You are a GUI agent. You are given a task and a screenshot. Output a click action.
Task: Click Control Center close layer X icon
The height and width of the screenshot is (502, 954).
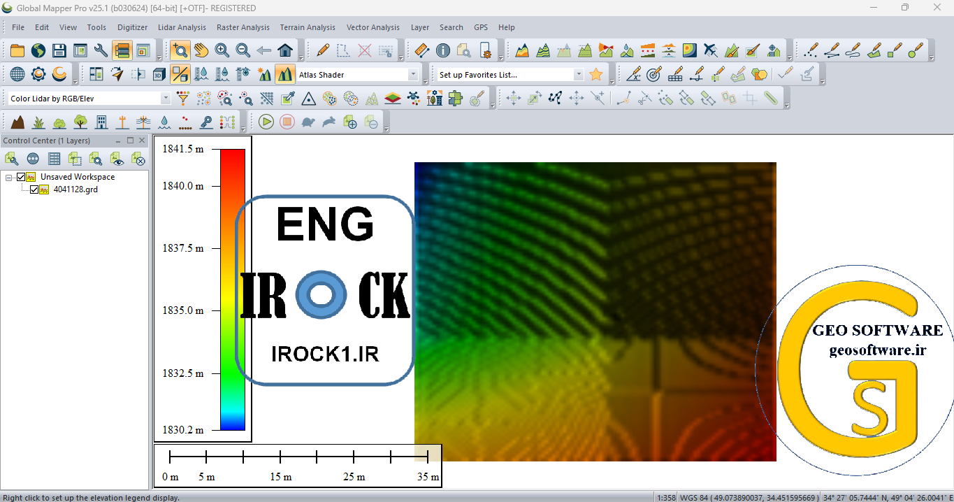point(138,159)
